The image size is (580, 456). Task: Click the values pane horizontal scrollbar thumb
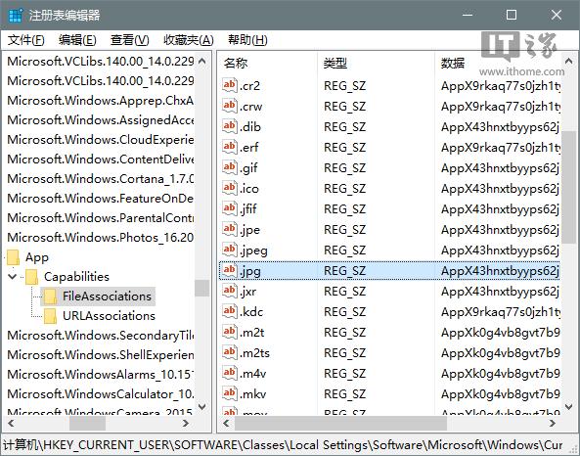coord(340,424)
